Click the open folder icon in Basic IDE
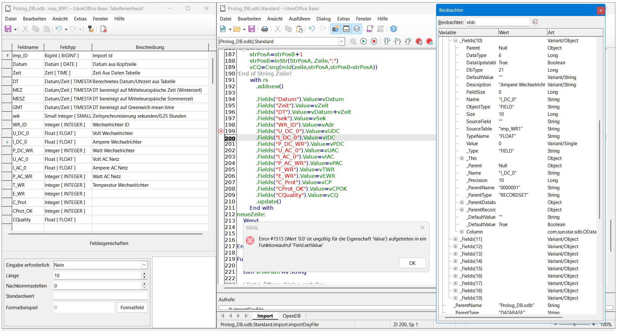The width and height of the screenshot is (617, 331). tap(237, 29)
